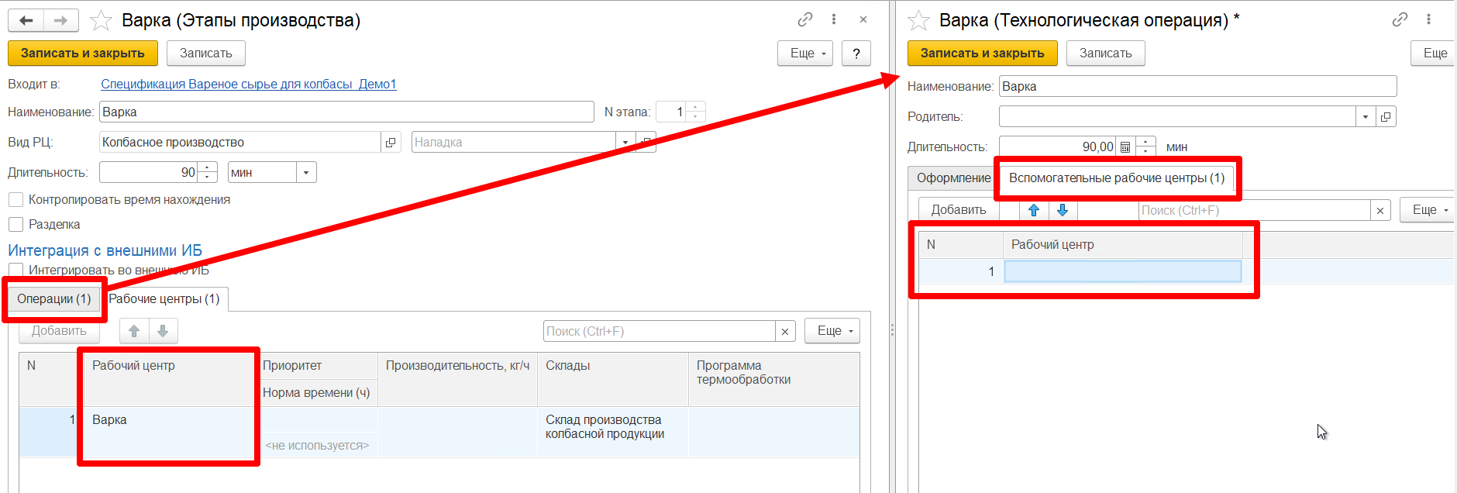Switch to the Рабочие центры (1) tab
This screenshot has width=1457, height=493.
[164, 299]
